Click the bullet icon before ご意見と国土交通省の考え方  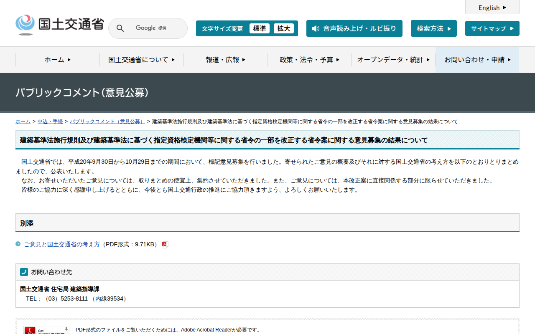tap(18, 244)
